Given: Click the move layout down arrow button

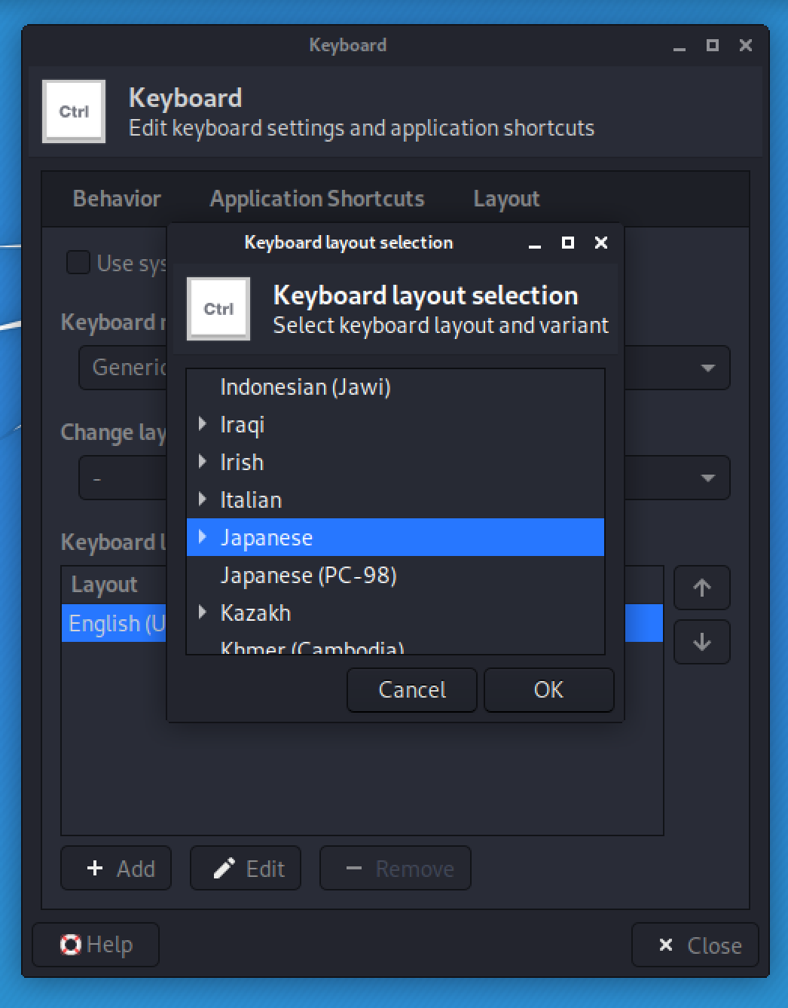Looking at the screenshot, I should [x=701, y=642].
